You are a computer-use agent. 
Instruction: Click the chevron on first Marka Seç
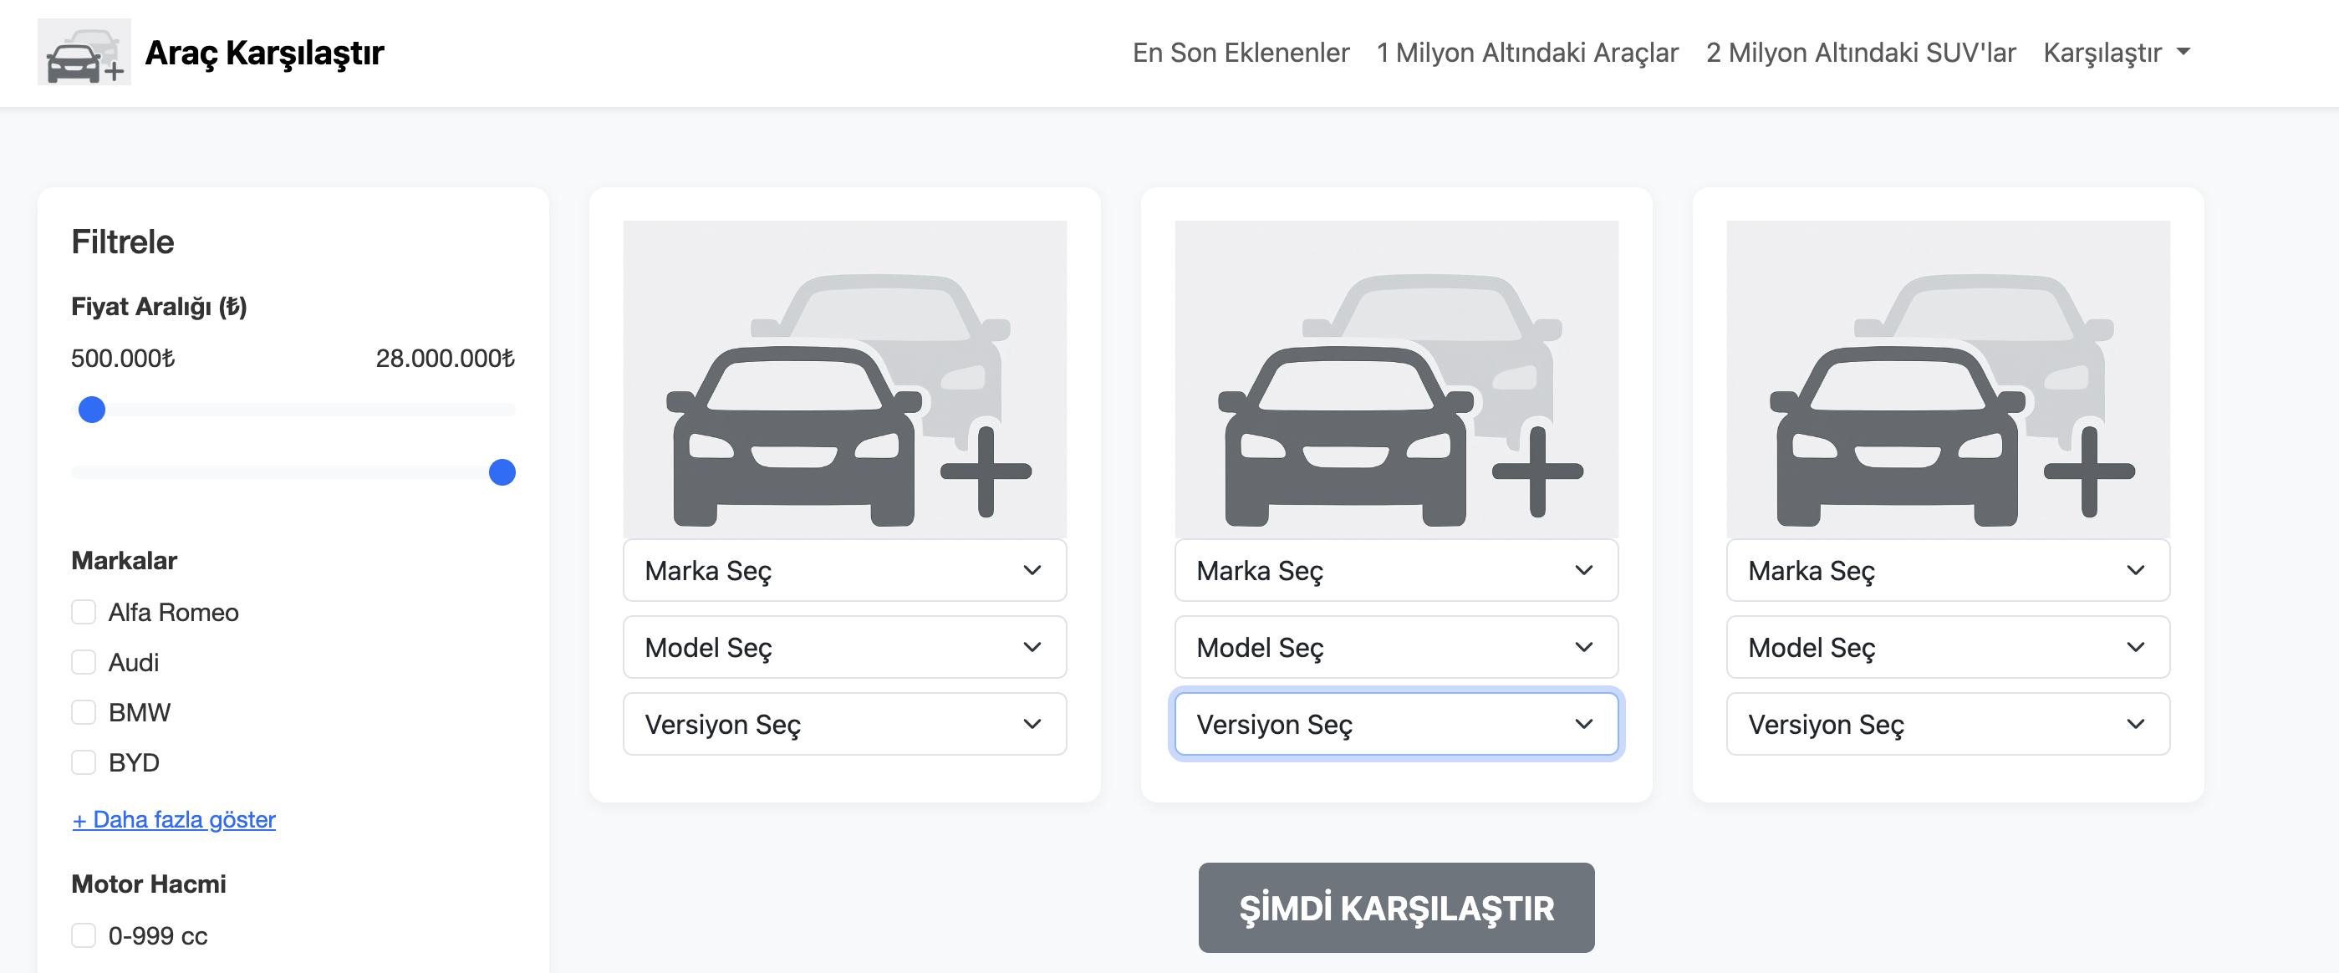click(1032, 571)
